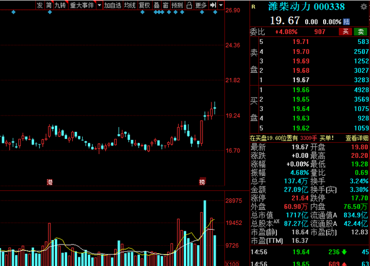Toggle the 均线 moving average display
The image size is (370, 266).
pyautogui.click(x=130, y=5)
